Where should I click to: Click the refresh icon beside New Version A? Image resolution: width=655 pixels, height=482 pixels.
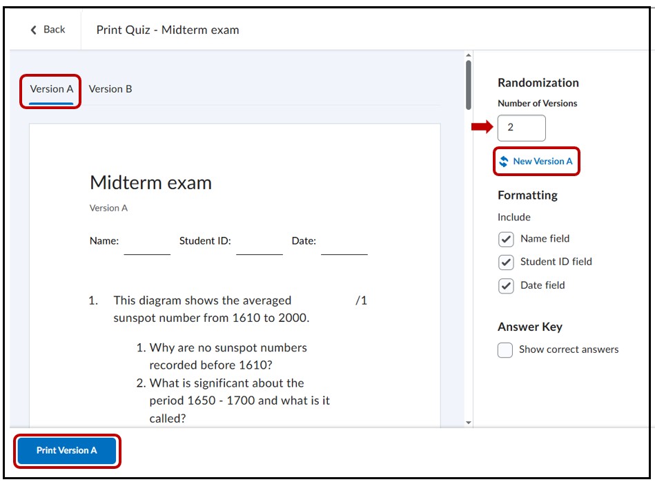click(504, 162)
